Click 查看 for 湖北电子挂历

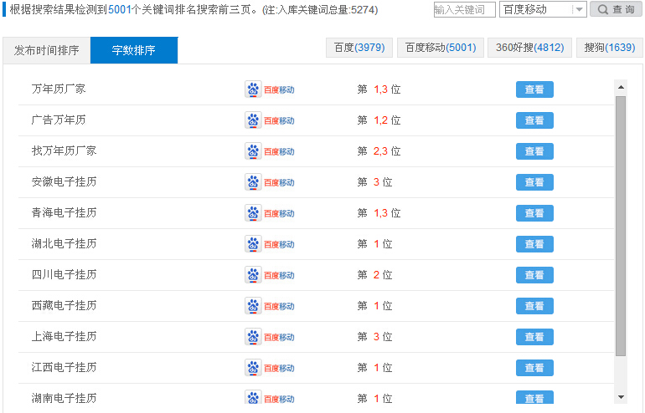pyautogui.click(x=534, y=244)
